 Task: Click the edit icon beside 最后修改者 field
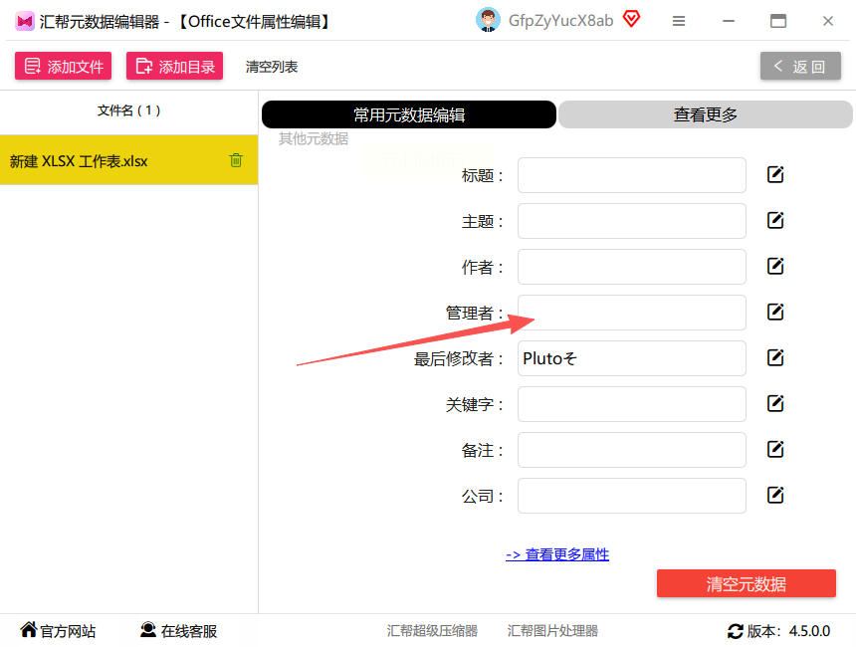[775, 358]
